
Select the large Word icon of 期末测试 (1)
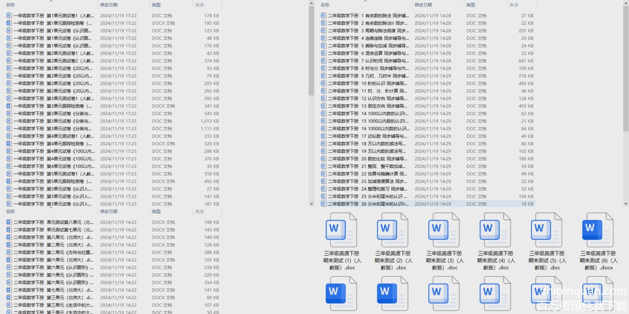342,230
